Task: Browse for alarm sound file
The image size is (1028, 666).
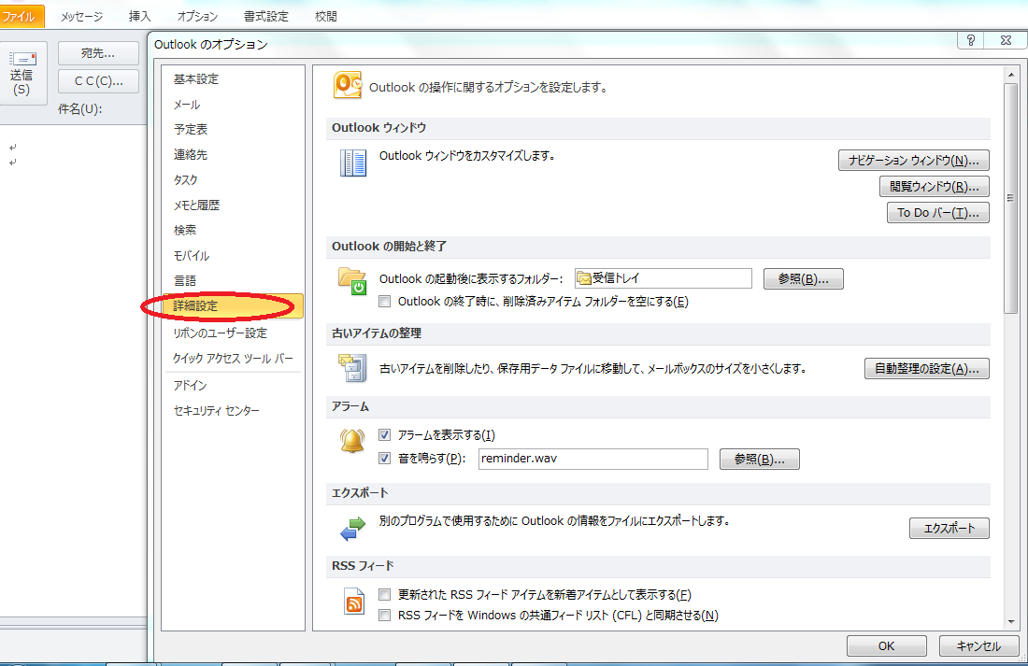Action: pos(759,459)
